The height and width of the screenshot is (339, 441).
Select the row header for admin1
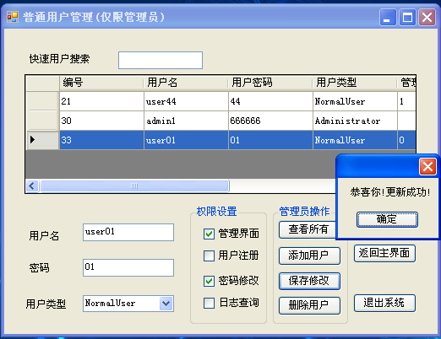(x=42, y=121)
